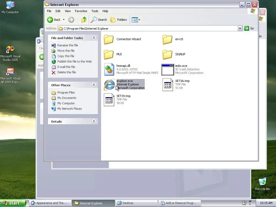This screenshot has width=276, height=207.
Task: Click Copy this file
Action: 66,56
